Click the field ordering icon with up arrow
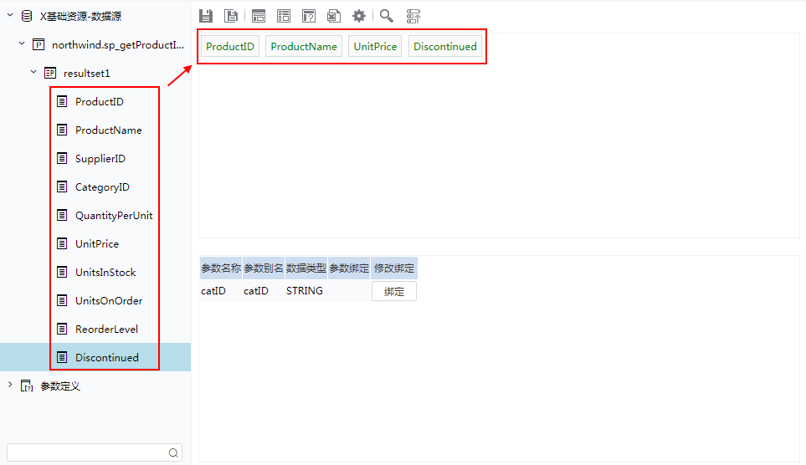 (413, 16)
